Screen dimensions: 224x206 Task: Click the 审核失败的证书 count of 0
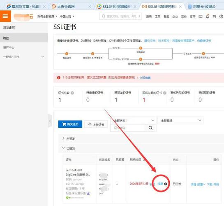(x=172, y=100)
